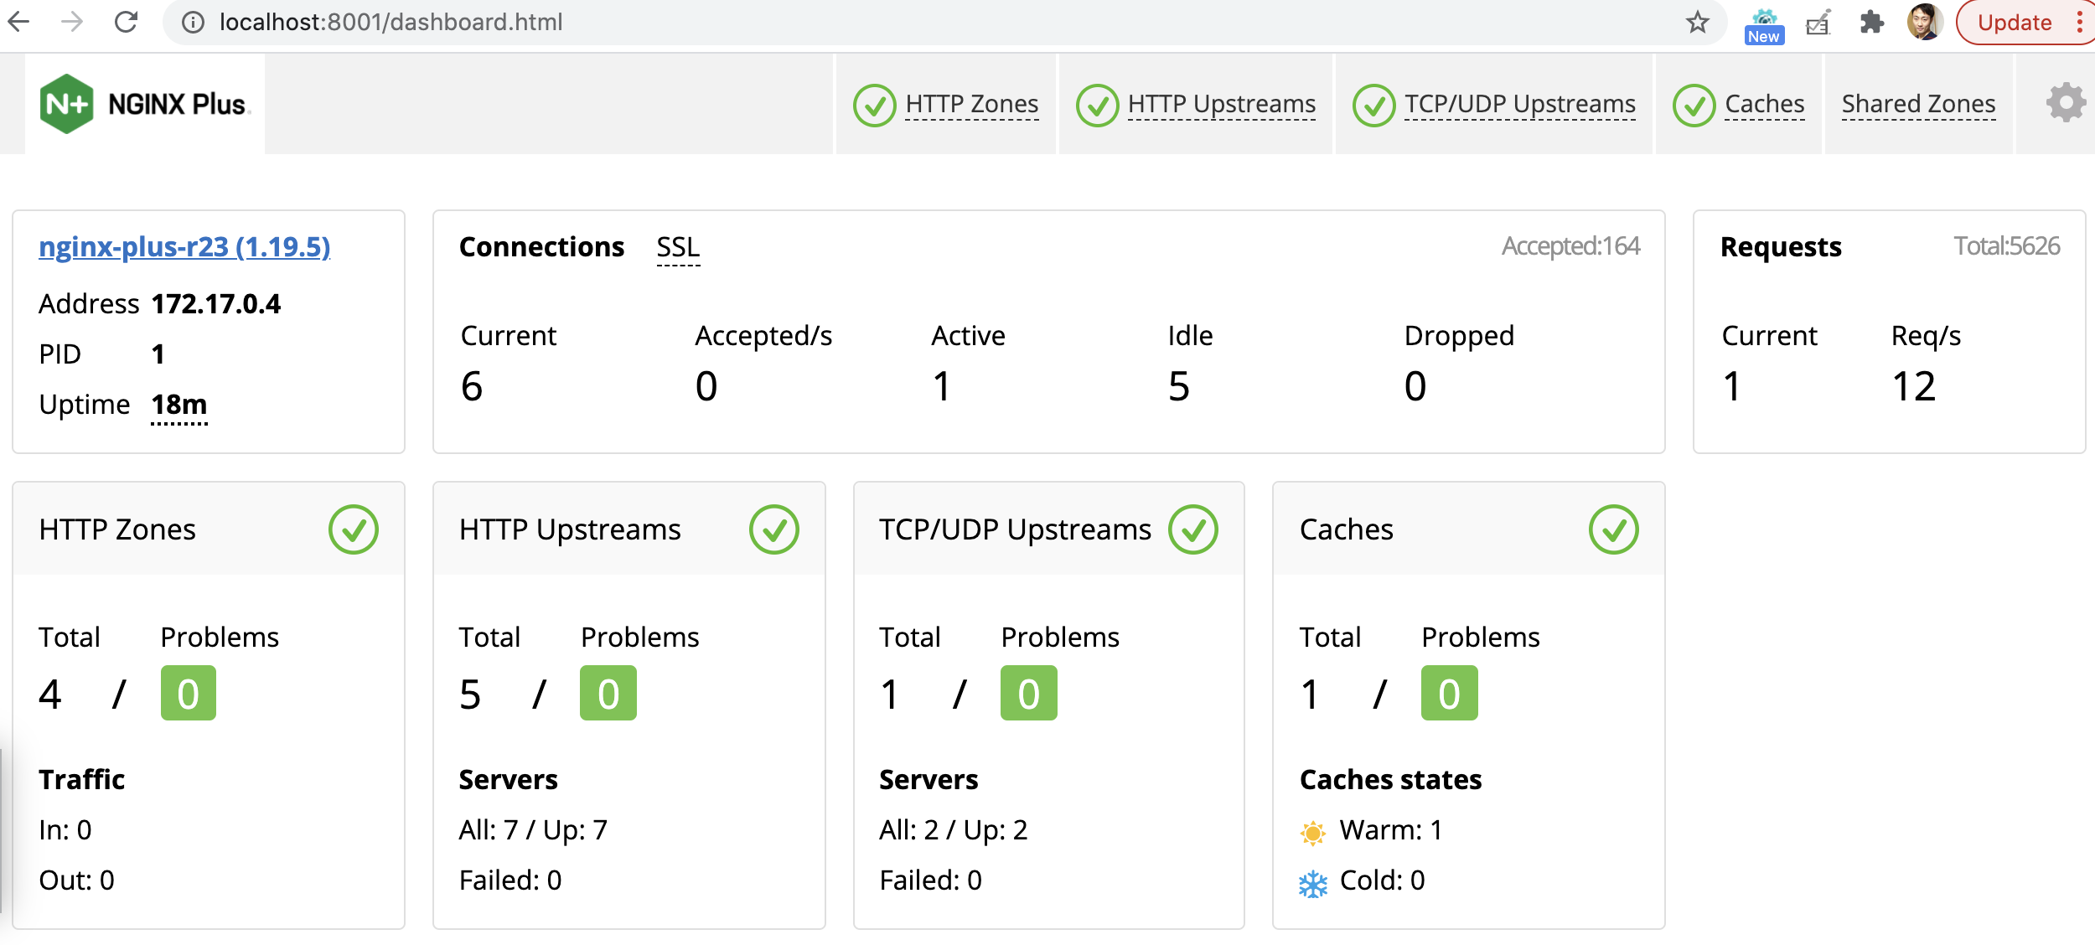Open the extension with New badge

coord(1764,25)
